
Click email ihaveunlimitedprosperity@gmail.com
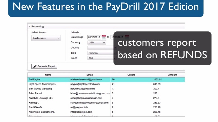point(89,103)
